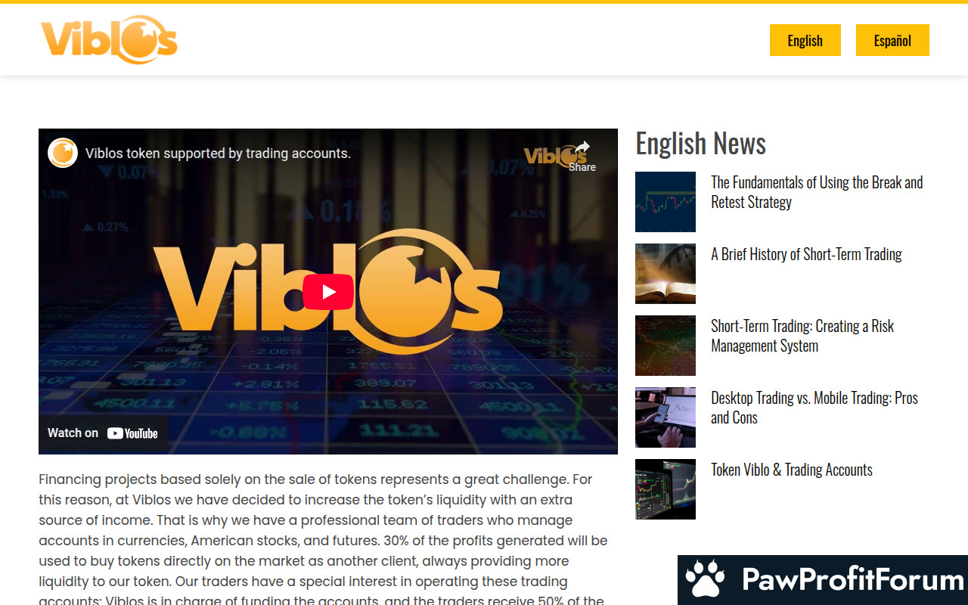Click the PawProfitForum banner text

852,580
